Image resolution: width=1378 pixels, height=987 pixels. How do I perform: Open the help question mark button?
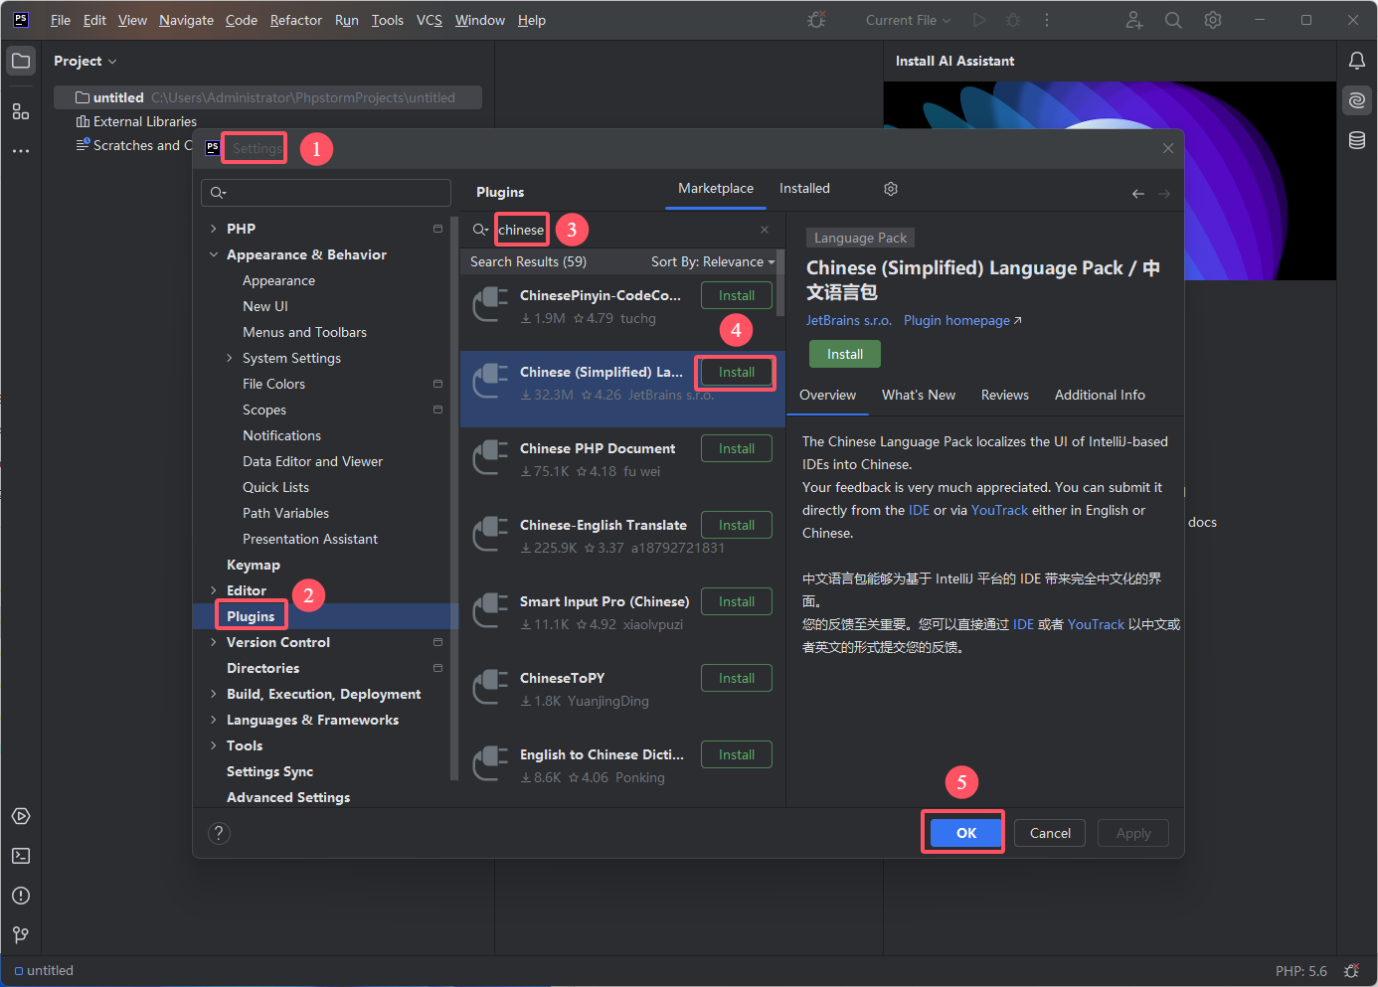219,834
